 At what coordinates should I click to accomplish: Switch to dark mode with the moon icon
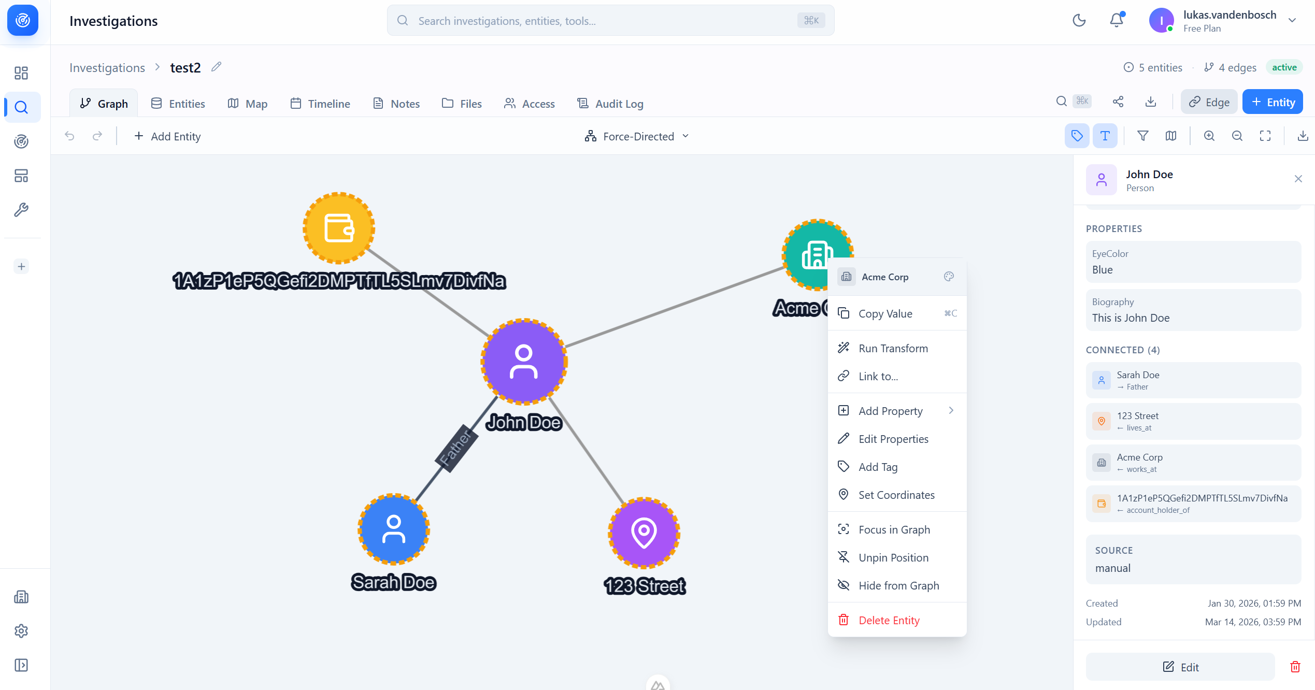click(1079, 20)
